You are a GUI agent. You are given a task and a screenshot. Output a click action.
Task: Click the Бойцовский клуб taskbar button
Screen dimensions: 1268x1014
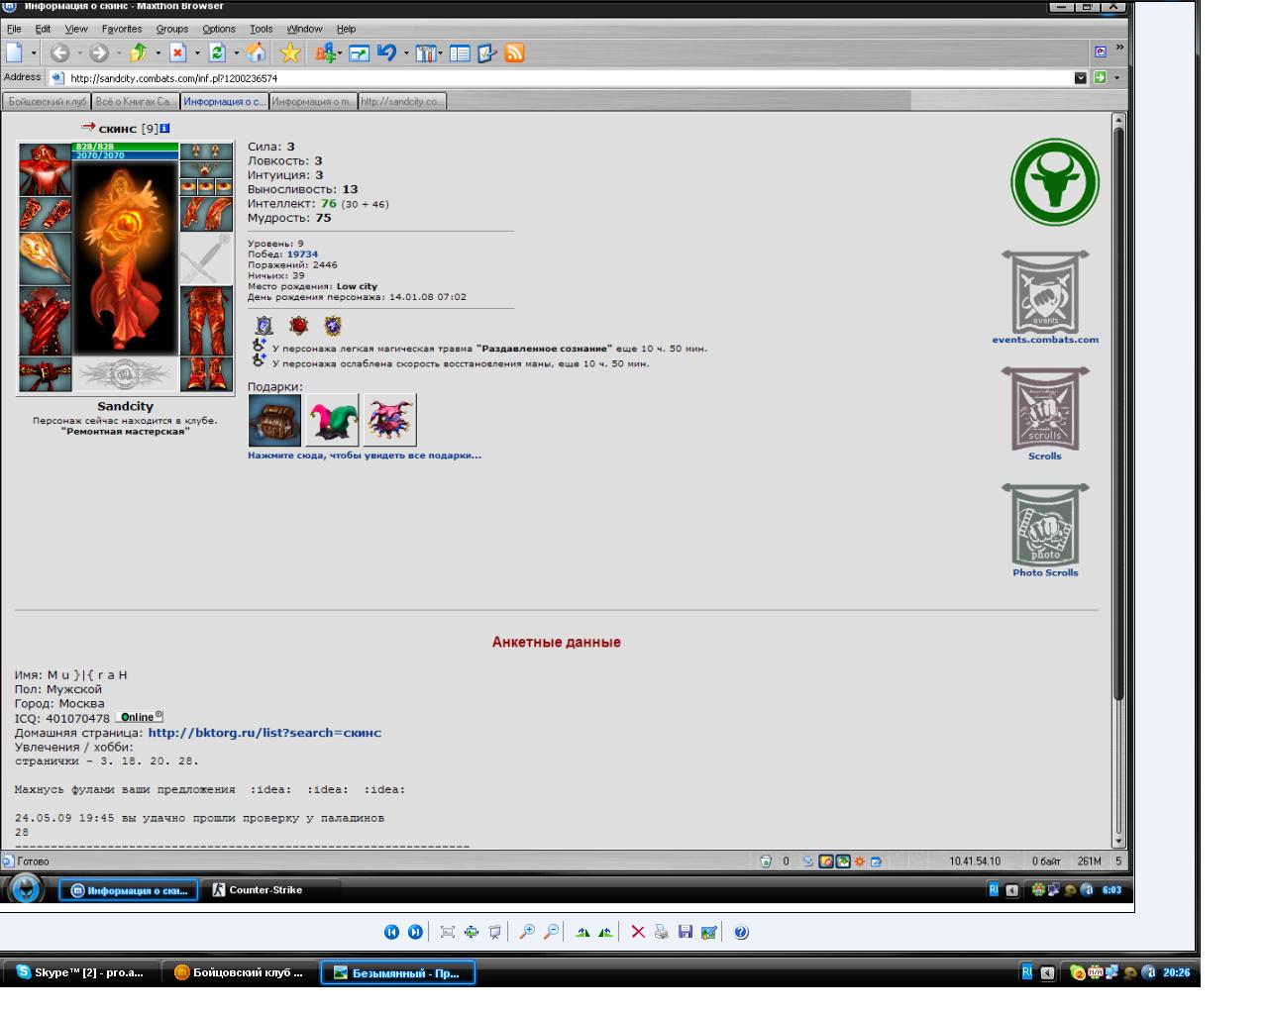[239, 972]
